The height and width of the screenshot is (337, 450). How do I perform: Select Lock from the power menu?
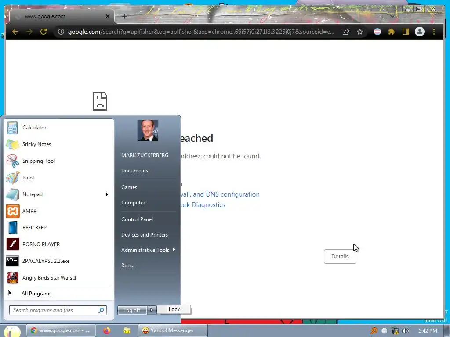coord(174,309)
